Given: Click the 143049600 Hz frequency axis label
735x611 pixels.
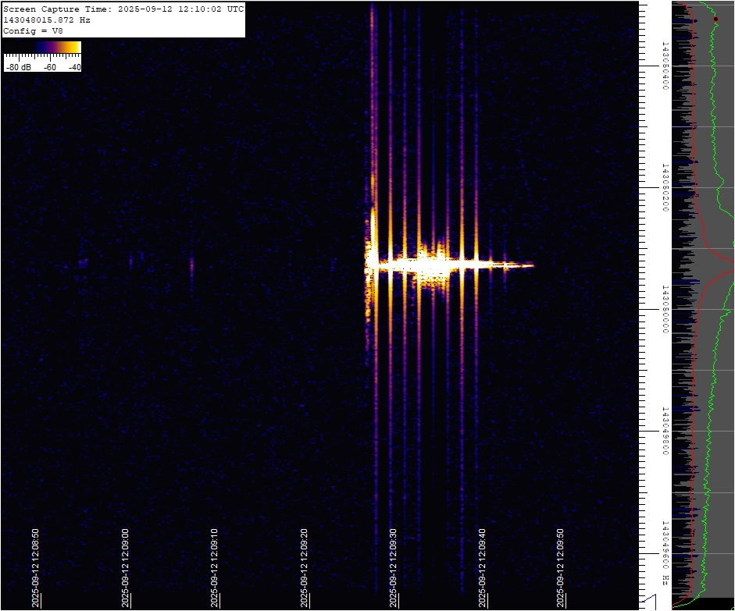Looking at the screenshot, I should click(665, 553).
